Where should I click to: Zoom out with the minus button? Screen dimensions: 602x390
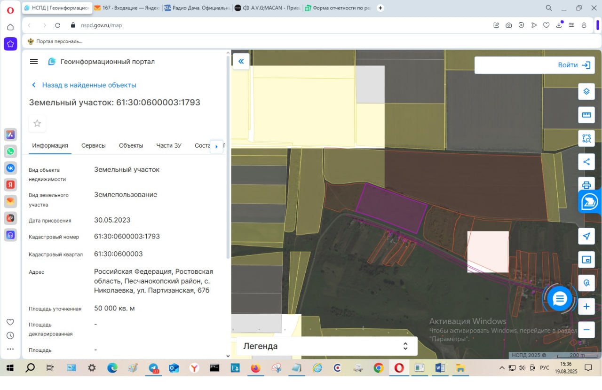586,330
